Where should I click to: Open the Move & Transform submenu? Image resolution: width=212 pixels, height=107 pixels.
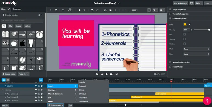tap(62, 94)
